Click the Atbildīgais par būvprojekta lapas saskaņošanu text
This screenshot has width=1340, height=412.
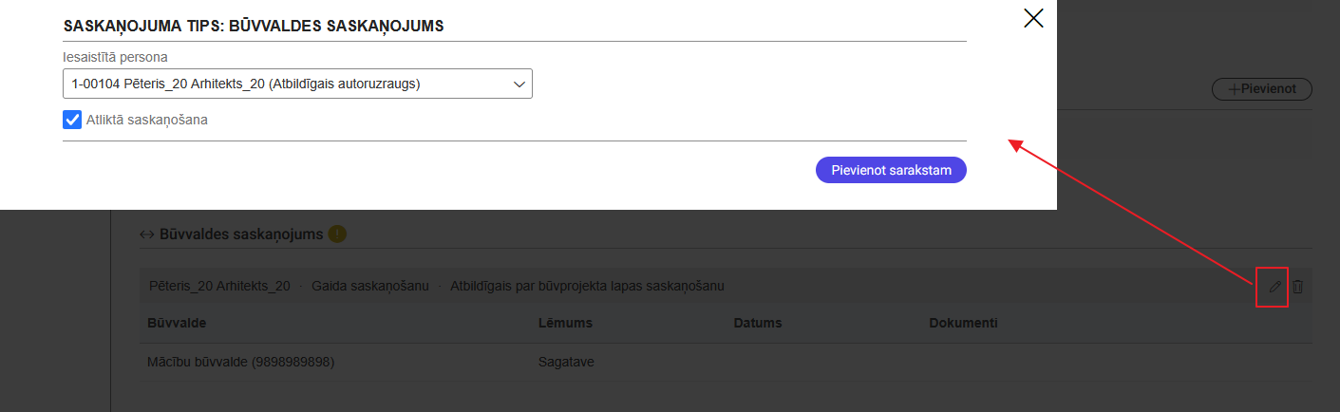pos(587,286)
